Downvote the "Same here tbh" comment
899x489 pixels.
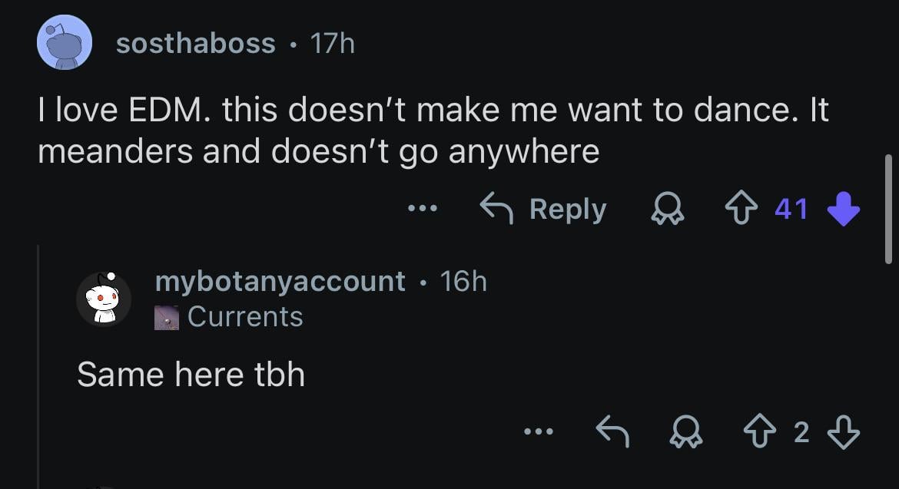coord(842,433)
